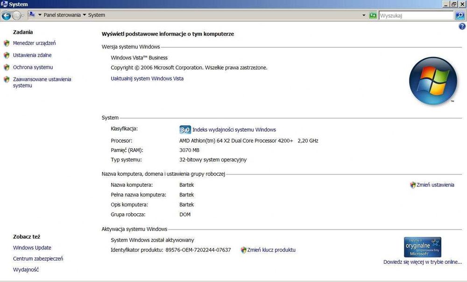
Task: Open Dowiedz się więcej w trybie online link
Action: [x=422, y=262]
